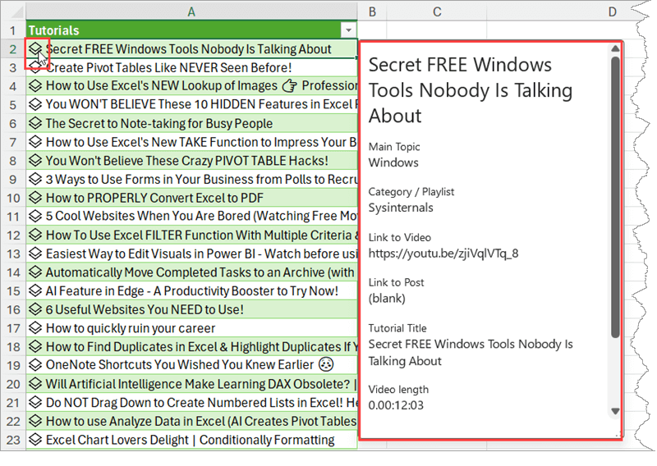
Task: Open the Tutorials column filter dropdown
Action: 349,30
